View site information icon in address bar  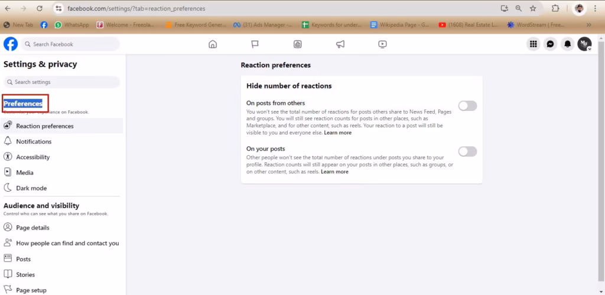(x=58, y=8)
